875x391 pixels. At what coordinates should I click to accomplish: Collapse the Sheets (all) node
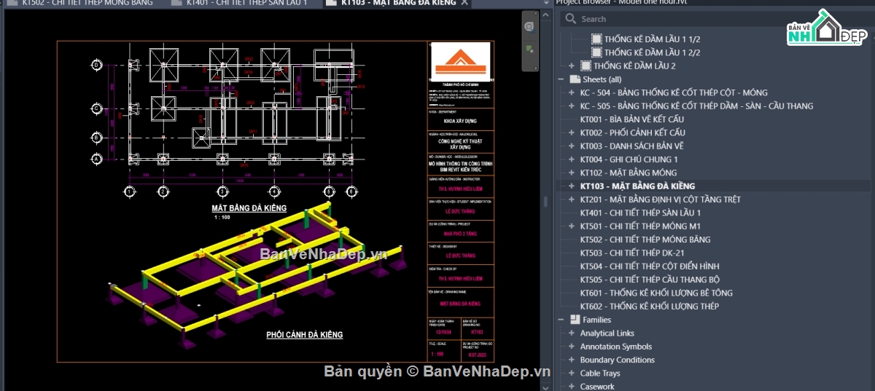click(x=561, y=79)
